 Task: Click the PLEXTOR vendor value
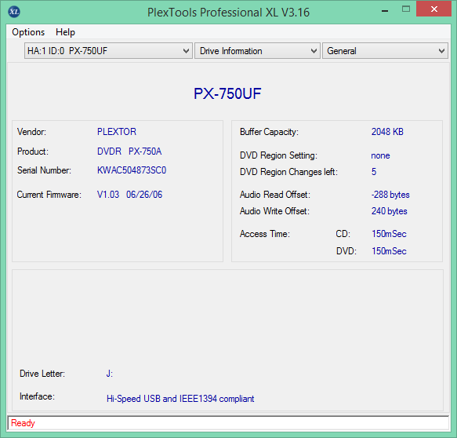(x=117, y=132)
